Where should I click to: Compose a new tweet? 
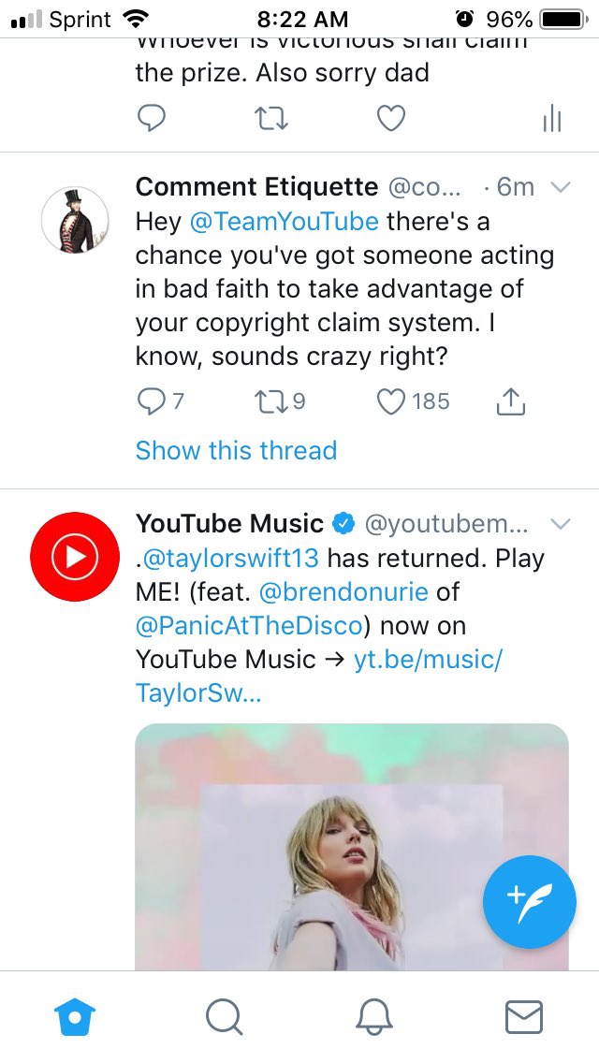[530, 902]
